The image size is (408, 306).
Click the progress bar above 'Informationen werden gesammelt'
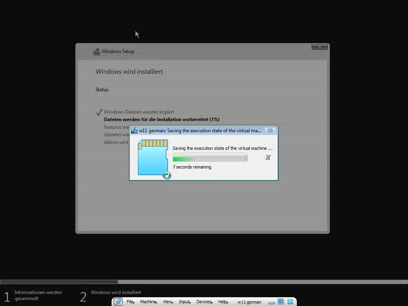(41, 282)
